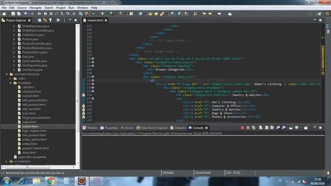Maximize the editor area
Image resolution: width=331 pixels, height=186 pixels.
click(x=321, y=20)
